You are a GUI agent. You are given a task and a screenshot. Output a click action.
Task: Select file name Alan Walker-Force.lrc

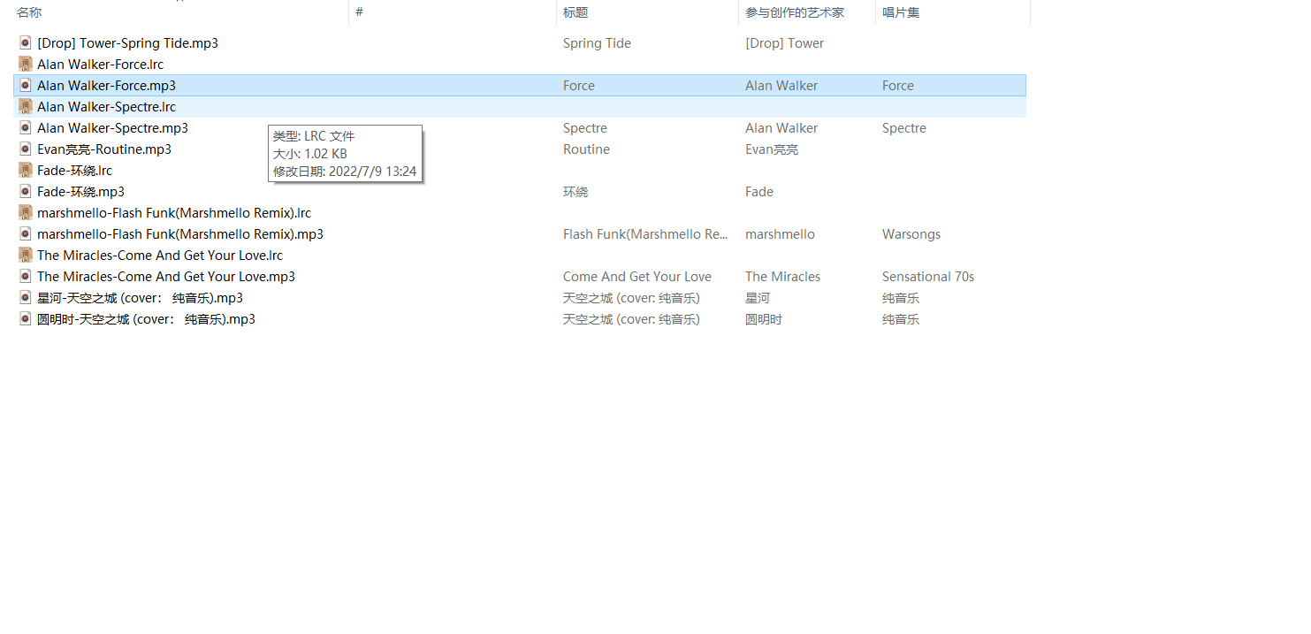pos(100,64)
